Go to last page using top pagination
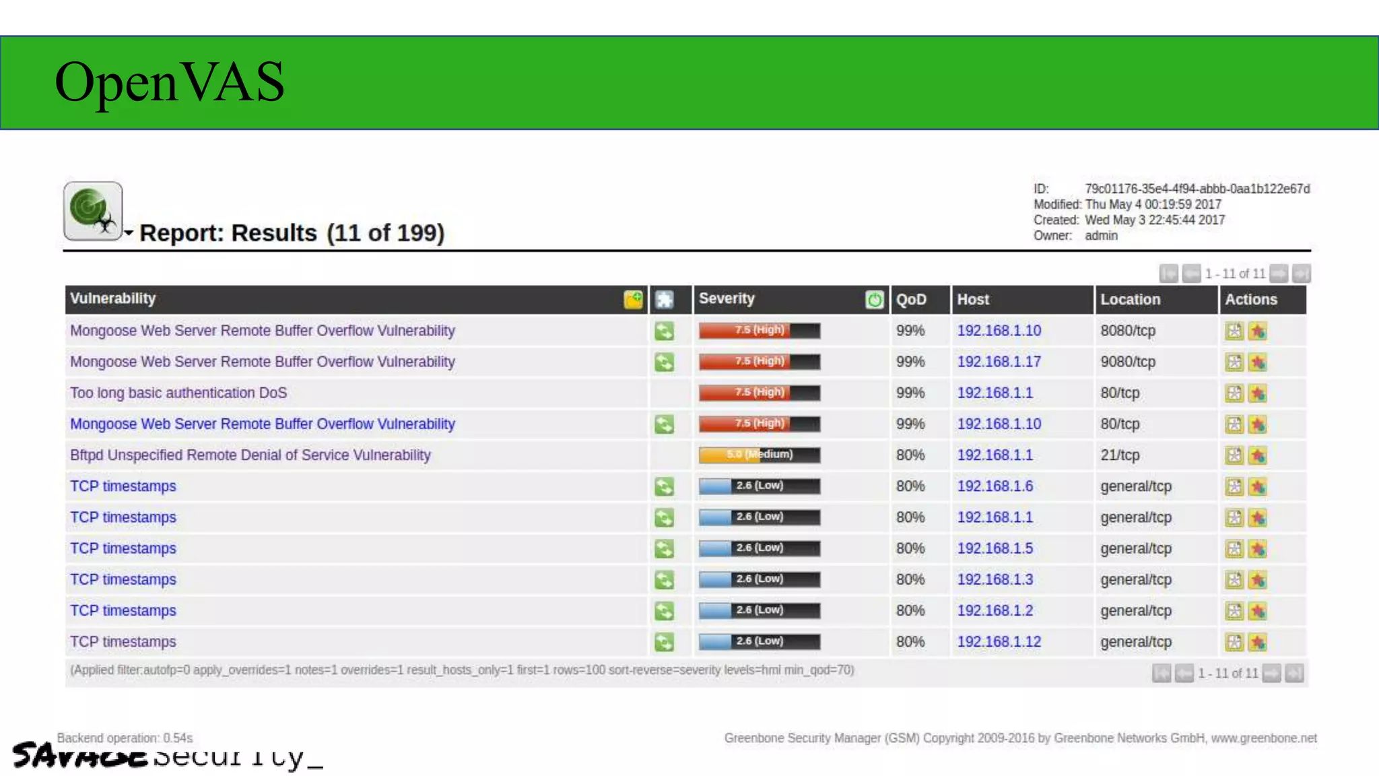 1301,273
